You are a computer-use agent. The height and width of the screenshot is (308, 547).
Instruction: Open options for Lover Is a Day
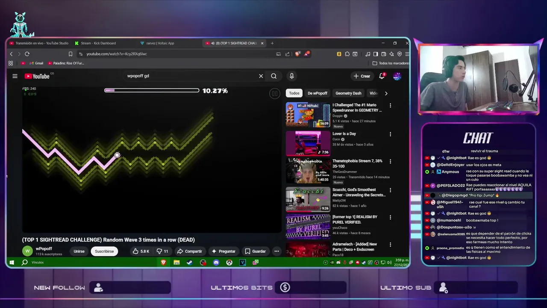[x=390, y=134]
